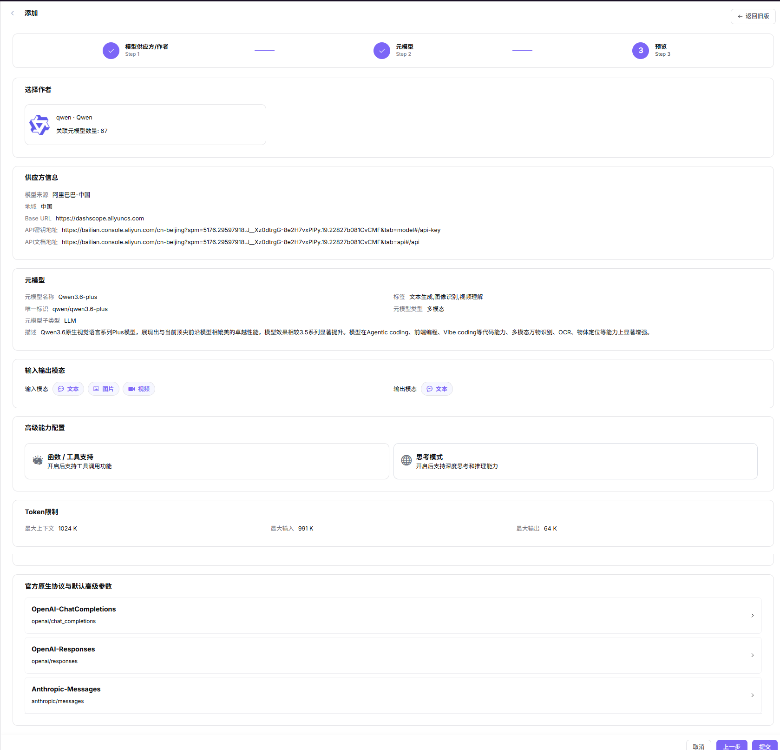Click the 返回旧版 button

753,16
